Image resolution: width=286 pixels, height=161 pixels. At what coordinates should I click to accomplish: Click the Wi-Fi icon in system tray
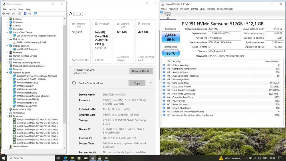tap(255, 158)
